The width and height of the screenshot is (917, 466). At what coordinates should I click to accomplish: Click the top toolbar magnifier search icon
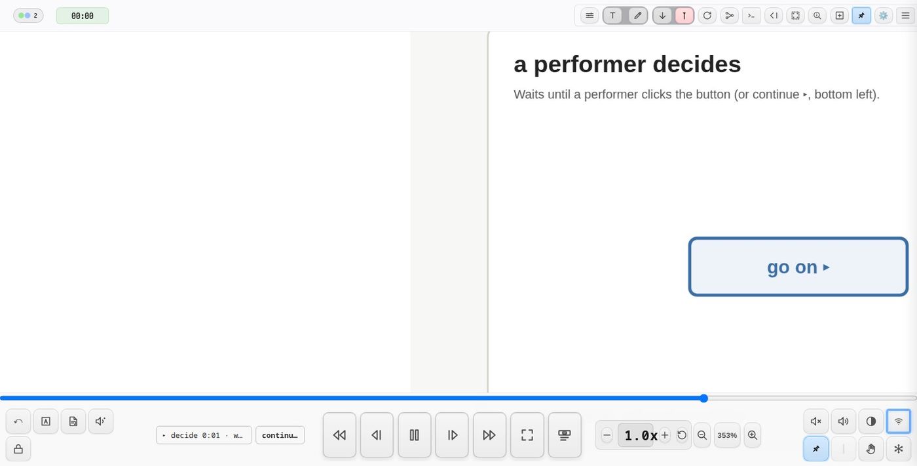pyautogui.click(x=817, y=15)
